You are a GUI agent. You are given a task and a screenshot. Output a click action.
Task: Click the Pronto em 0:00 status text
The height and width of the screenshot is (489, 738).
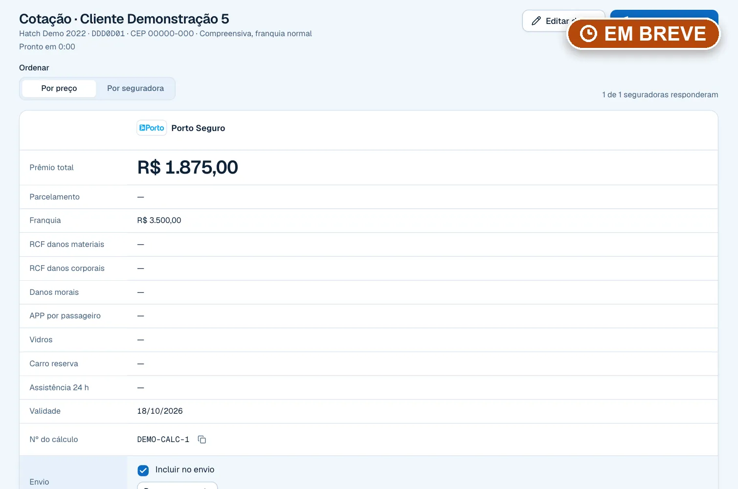[x=47, y=47]
